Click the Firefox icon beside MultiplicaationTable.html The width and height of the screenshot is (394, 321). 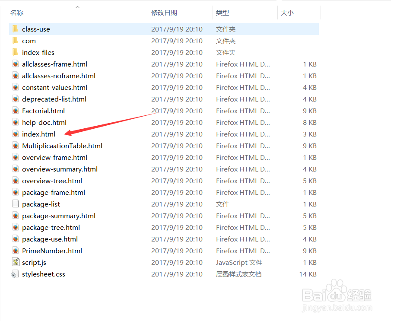15,146
